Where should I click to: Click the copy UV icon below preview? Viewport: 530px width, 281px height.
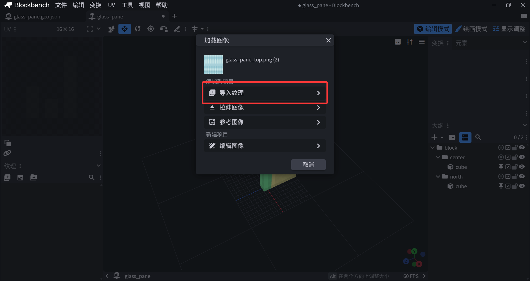point(8,143)
